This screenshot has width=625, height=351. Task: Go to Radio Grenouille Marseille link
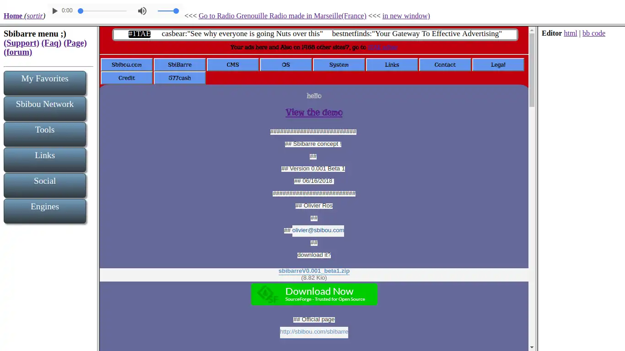tap(282, 16)
